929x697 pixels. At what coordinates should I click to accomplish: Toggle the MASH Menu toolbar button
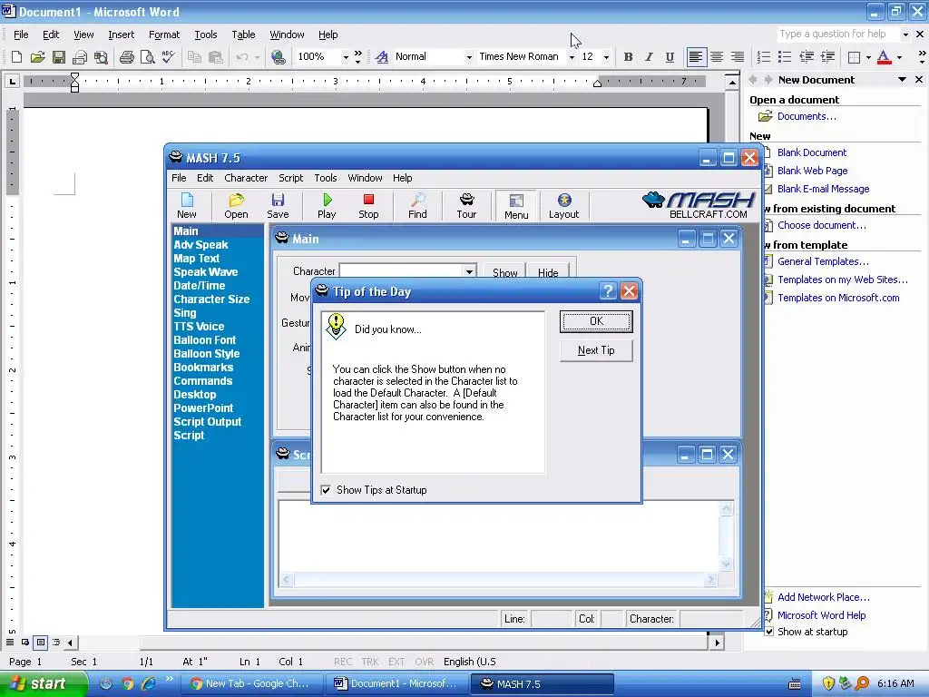516,206
